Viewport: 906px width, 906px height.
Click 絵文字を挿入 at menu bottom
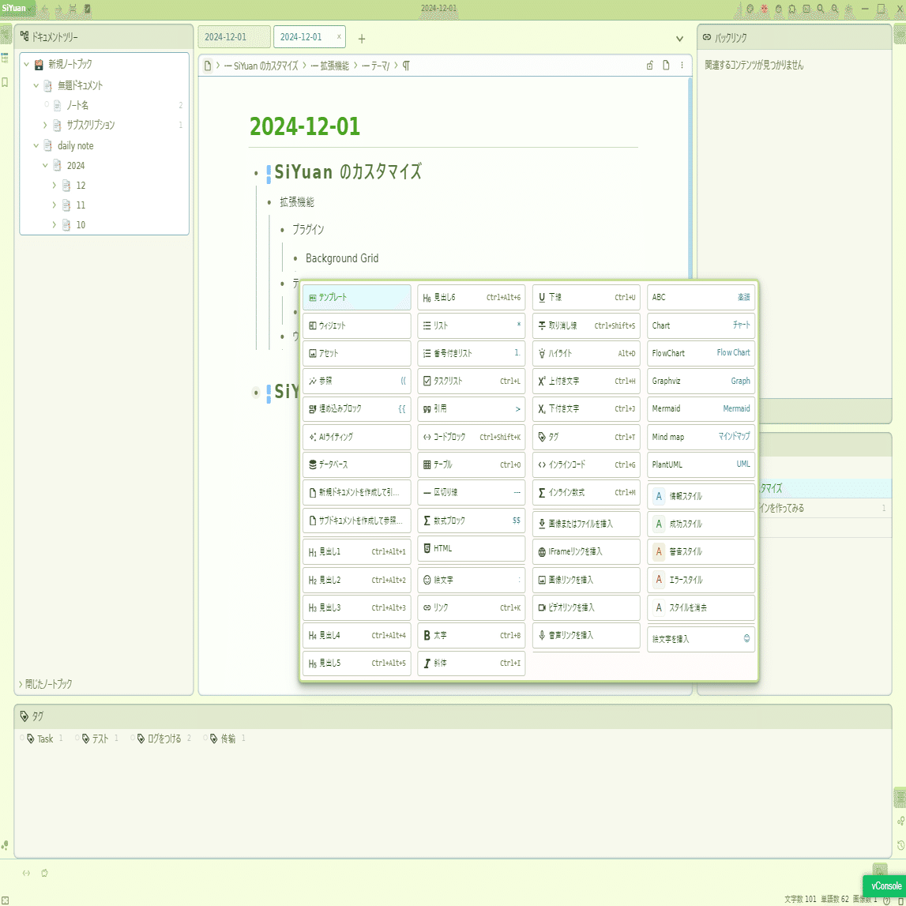pos(701,639)
